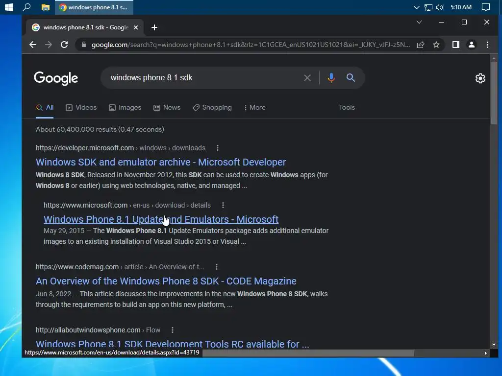Go to the Google home logo
This screenshot has height=376, width=502.
click(x=56, y=78)
